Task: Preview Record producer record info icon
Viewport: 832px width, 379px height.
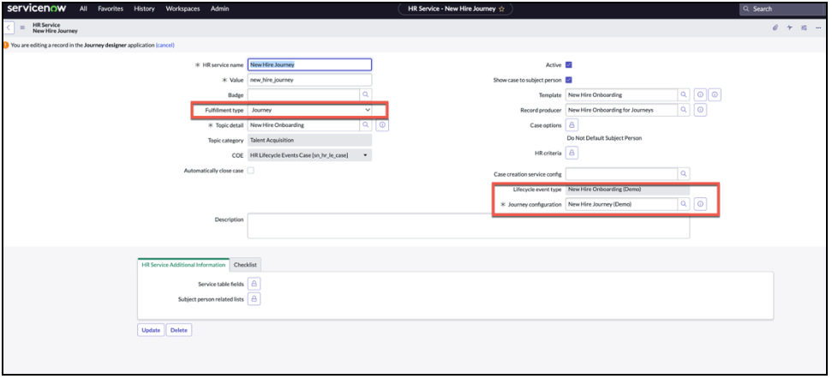Action: pyautogui.click(x=700, y=110)
